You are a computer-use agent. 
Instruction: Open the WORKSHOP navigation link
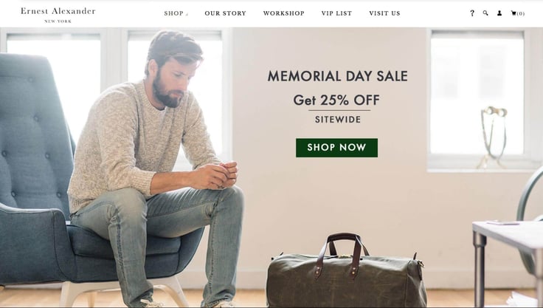point(283,13)
